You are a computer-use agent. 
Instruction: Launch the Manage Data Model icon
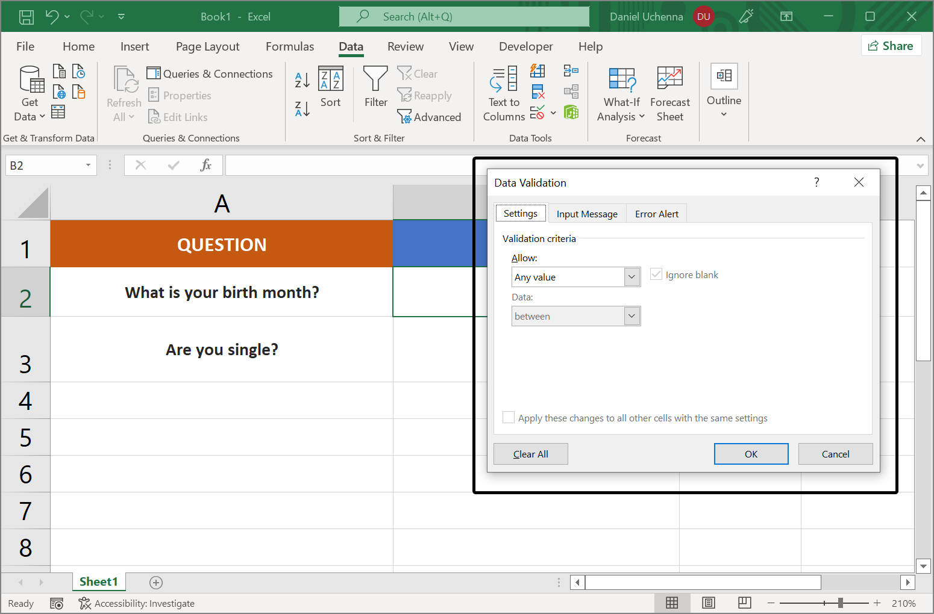point(571,112)
